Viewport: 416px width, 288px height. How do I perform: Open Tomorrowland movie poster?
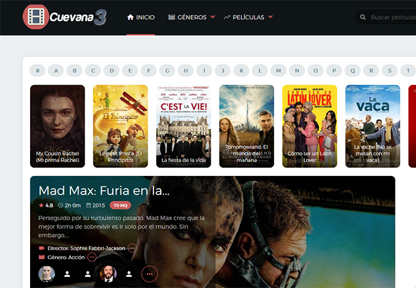pyautogui.click(x=247, y=126)
